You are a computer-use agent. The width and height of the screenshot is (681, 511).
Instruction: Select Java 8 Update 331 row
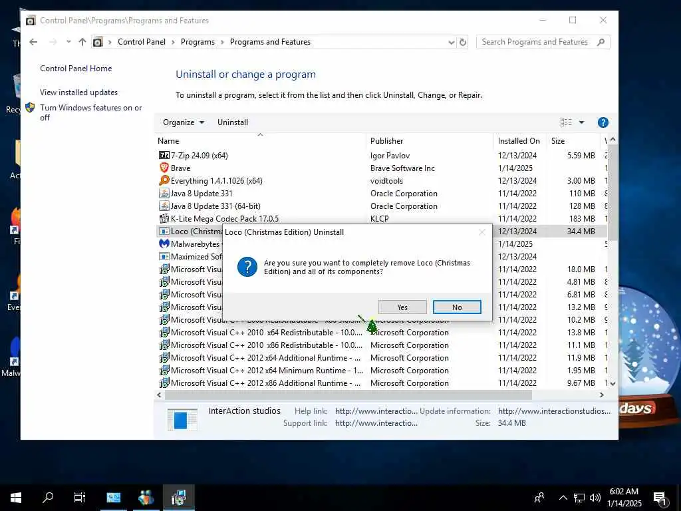click(x=382, y=194)
